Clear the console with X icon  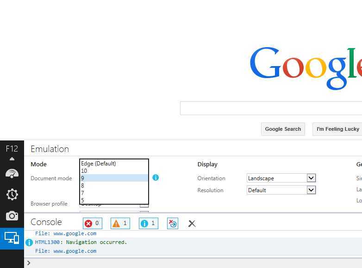[x=192, y=224]
